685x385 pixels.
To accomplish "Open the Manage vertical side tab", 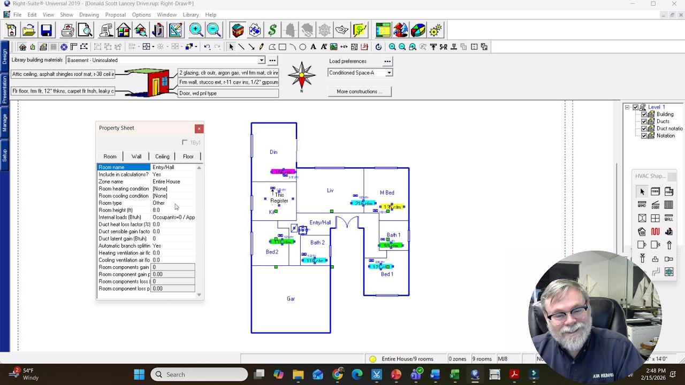I will click(x=4, y=122).
